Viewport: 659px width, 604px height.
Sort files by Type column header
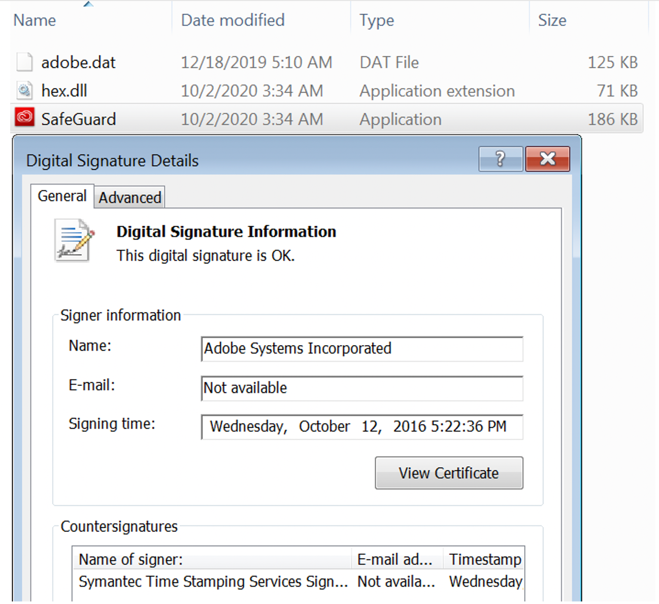[x=377, y=20]
